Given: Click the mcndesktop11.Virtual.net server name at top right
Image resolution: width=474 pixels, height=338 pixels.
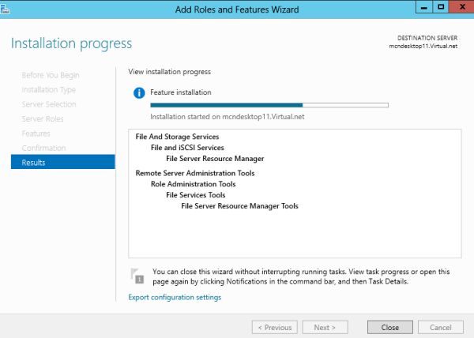Looking at the screenshot, I should tap(423, 47).
